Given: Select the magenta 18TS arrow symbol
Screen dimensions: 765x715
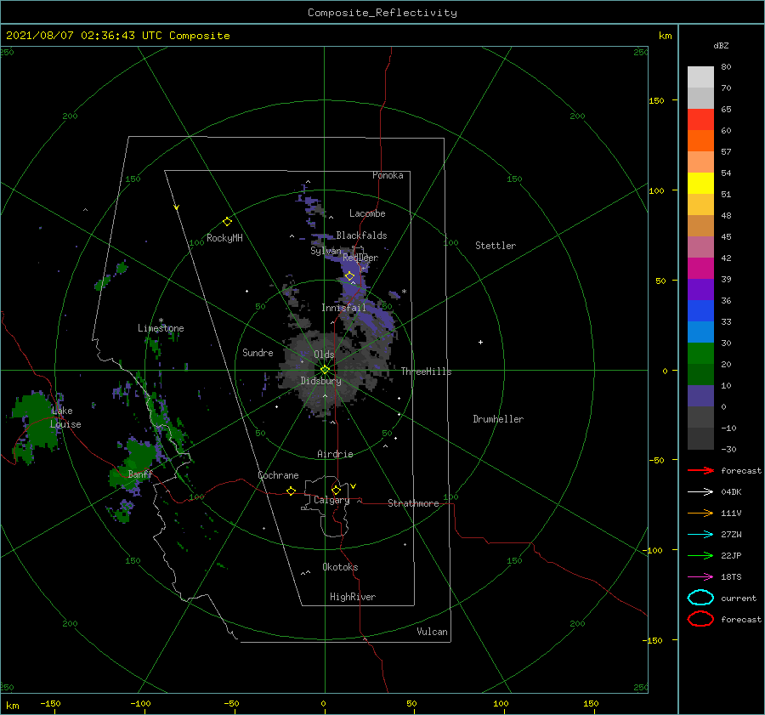Looking at the screenshot, I should click(x=700, y=577).
